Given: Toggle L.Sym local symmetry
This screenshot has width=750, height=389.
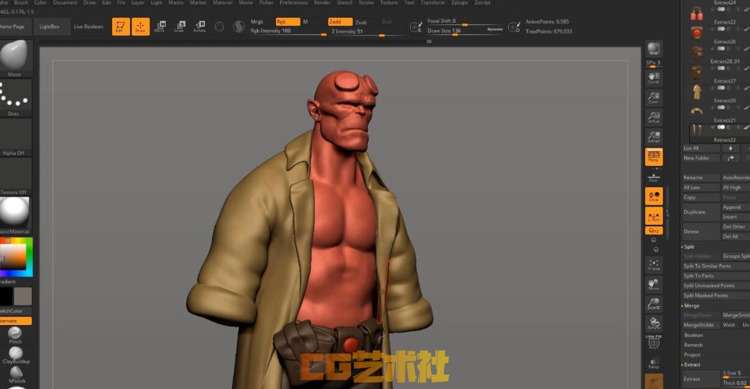Looking at the screenshot, I should point(654,216).
